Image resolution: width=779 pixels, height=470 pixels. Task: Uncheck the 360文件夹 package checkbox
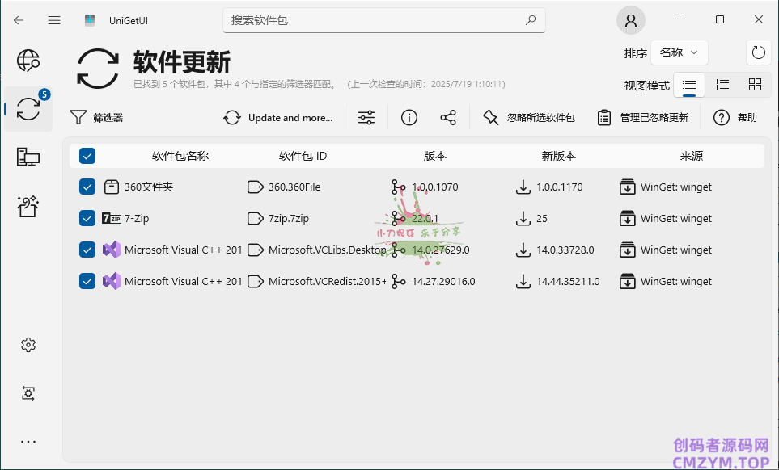[87, 187]
